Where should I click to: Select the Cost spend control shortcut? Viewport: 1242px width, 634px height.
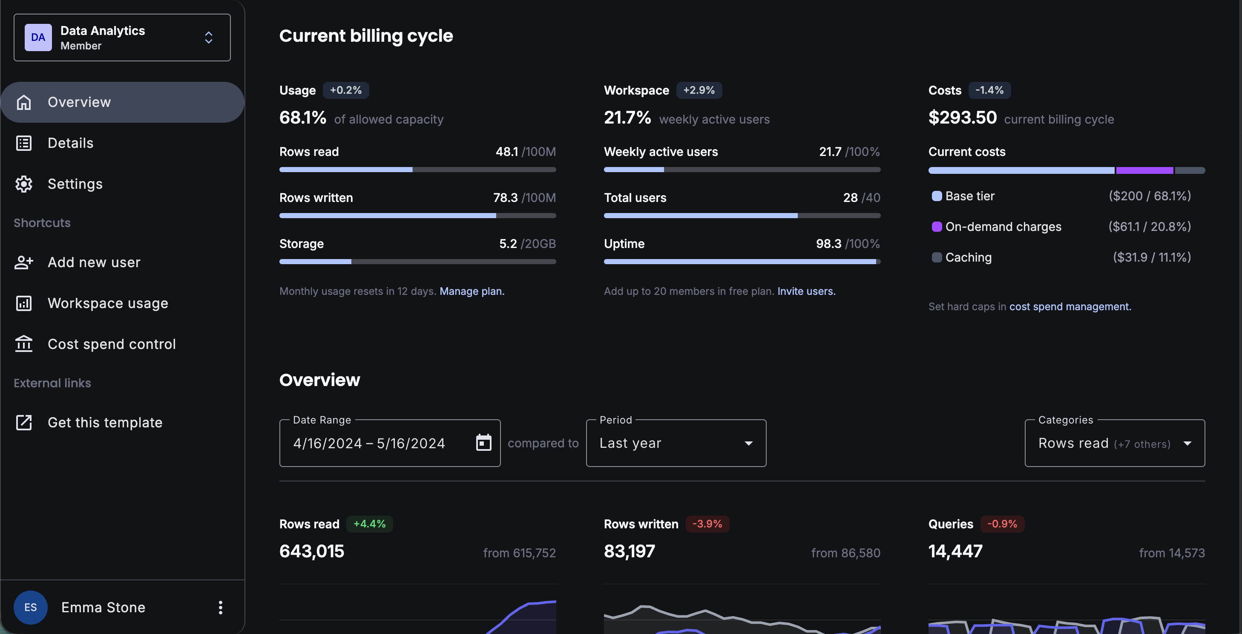tap(111, 344)
